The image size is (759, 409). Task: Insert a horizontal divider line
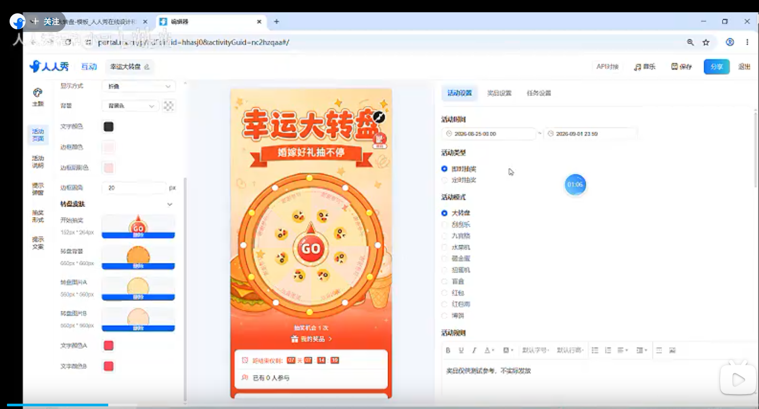(x=659, y=350)
